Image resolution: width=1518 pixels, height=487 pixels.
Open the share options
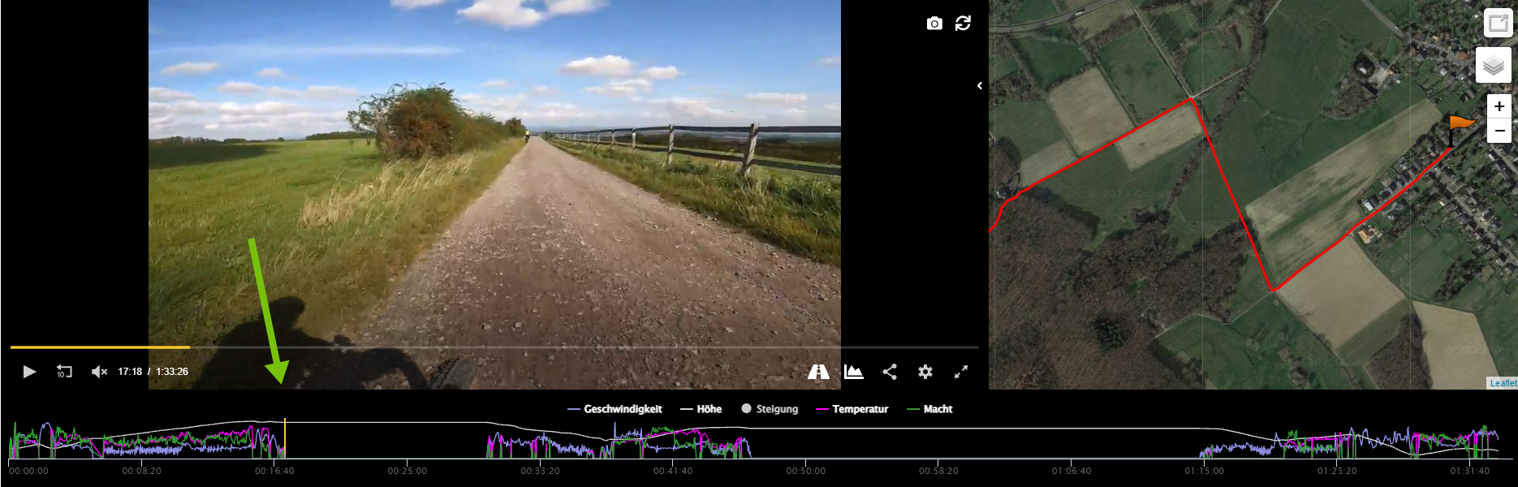tap(890, 372)
